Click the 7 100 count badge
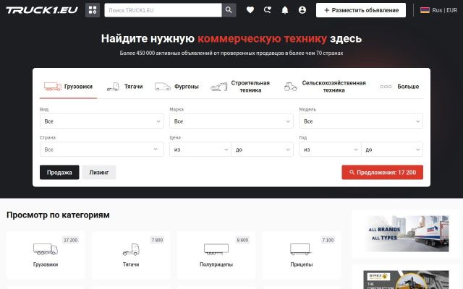Image resolution: width=463 pixels, height=289 pixels. (328, 240)
